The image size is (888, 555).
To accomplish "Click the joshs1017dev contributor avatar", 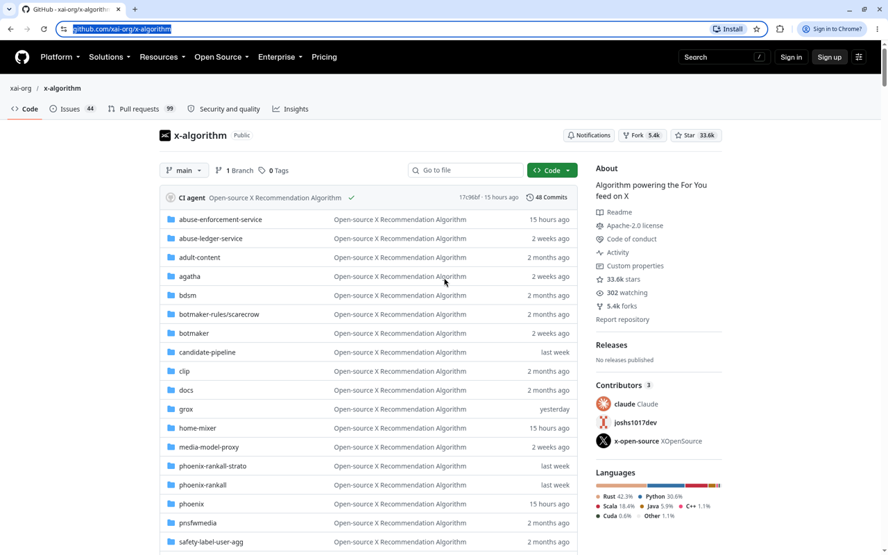I will click(604, 422).
